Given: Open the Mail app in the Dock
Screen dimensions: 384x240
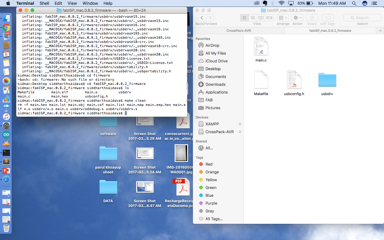Looking at the screenshot, I should click(x=6, y=36).
